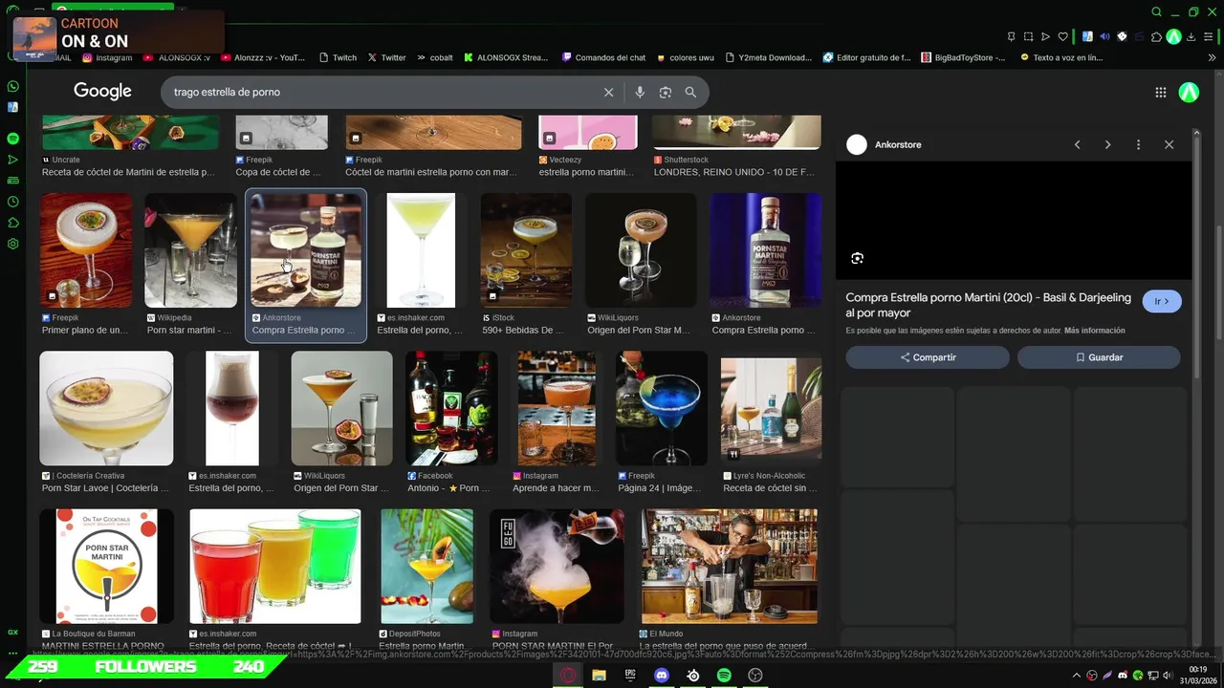This screenshot has height=688, width=1224.
Task: Open Discord from the taskbar
Action: 662,676
